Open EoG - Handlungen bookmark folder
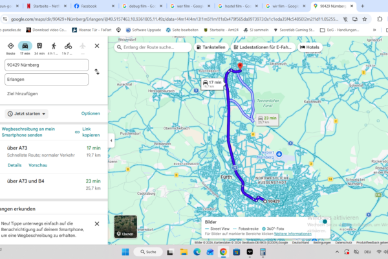Image resolution: width=388 pixels, height=259 pixels. click(339, 30)
